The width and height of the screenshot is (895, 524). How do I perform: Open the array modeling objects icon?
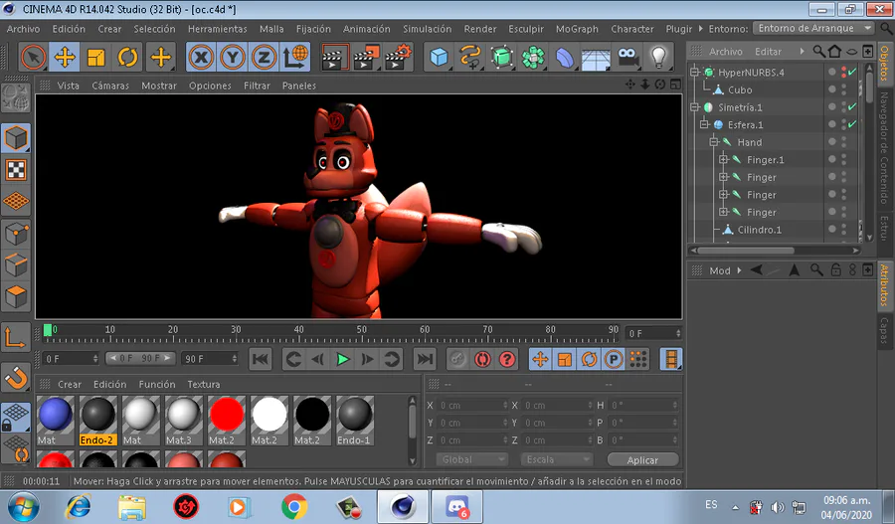coord(533,57)
